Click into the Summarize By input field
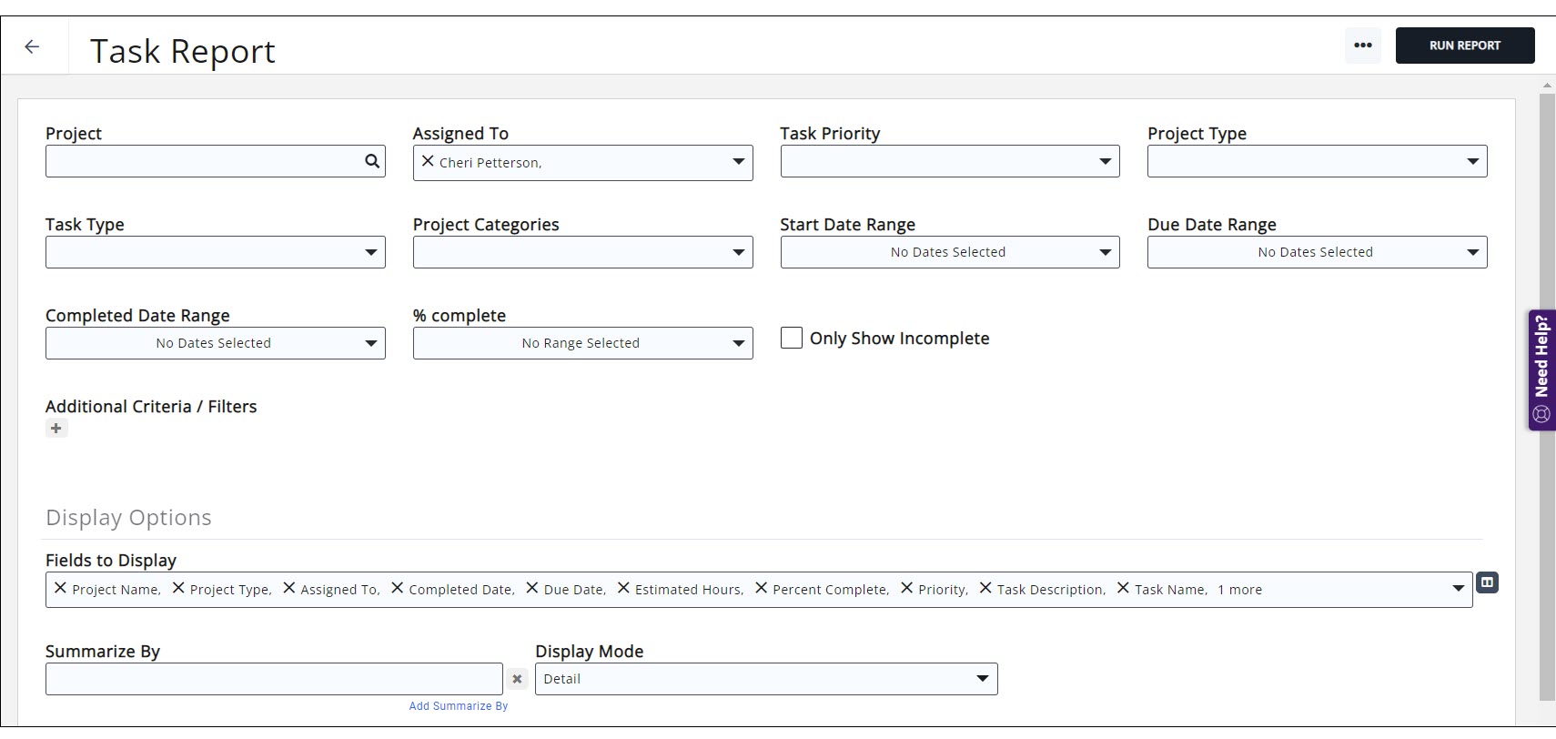The image size is (1556, 739). click(x=273, y=679)
